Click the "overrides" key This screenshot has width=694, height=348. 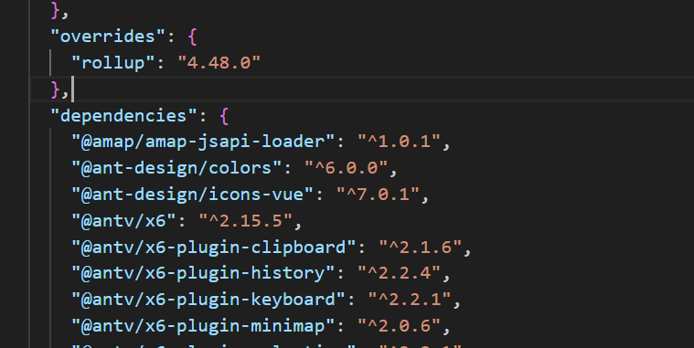click(109, 37)
